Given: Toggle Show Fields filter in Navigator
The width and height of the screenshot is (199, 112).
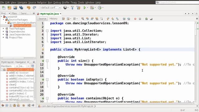Looking at the screenshot, I should tap(7, 105).
